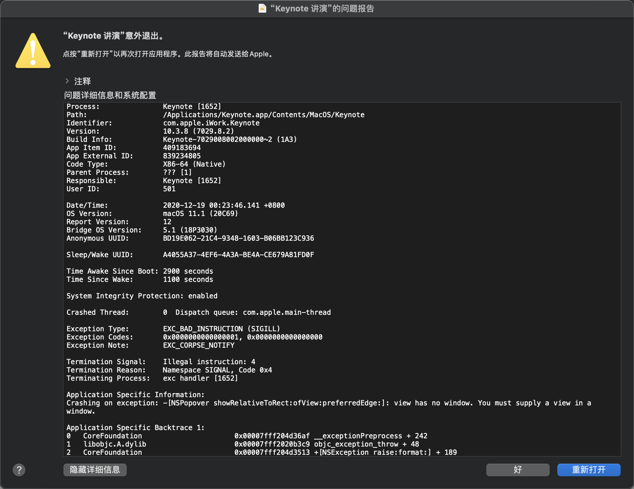The width and height of the screenshot is (634, 489).
Task: Click the question mark help button
Action: [x=19, y=470]
